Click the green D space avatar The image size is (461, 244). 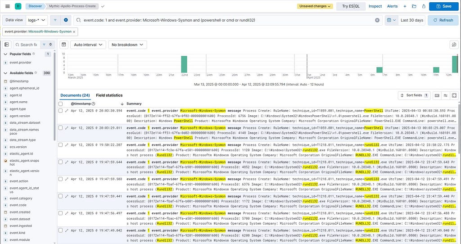pyautogui.click(x=18, y=6)
